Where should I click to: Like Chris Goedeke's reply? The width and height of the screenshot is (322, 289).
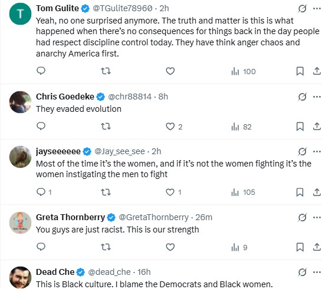tap(170, 127)
